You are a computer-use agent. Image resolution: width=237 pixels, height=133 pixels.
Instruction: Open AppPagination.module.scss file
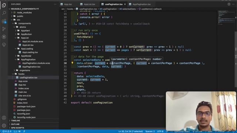click(x=36, y=63)
